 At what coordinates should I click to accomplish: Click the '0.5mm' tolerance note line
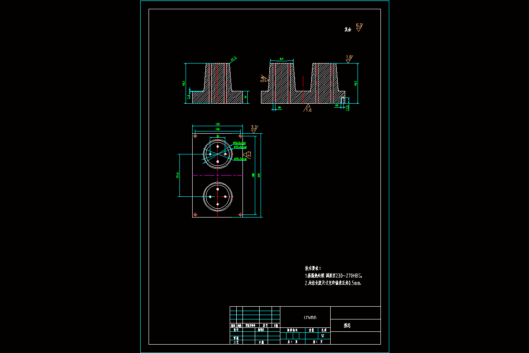pyautogui.click(x=333, y=283)
